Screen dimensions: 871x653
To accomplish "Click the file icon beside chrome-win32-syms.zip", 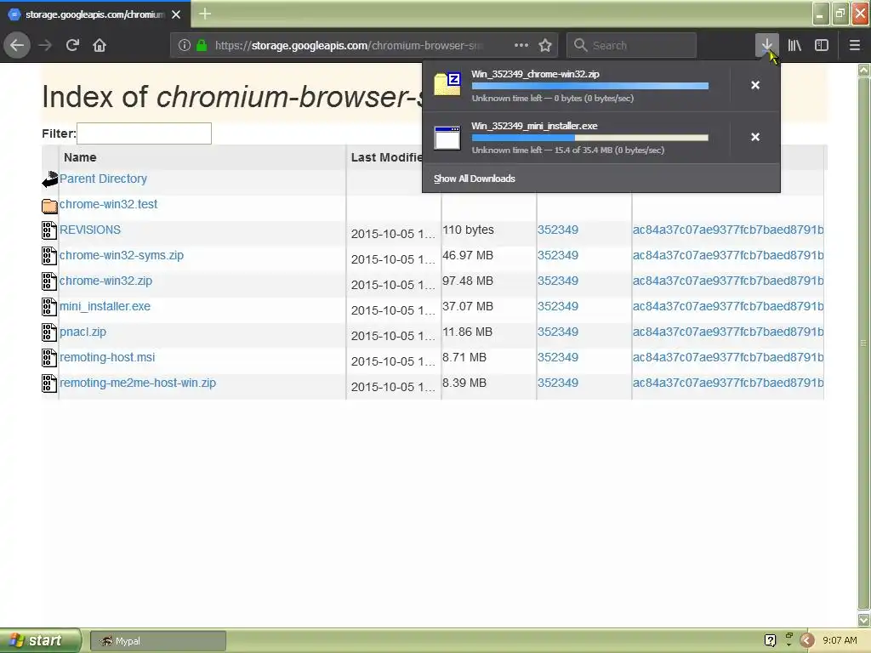I will [x=49, y=256].
